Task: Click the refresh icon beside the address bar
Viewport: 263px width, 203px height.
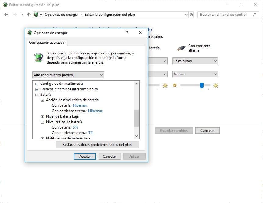Action: [x=191, y=14]
